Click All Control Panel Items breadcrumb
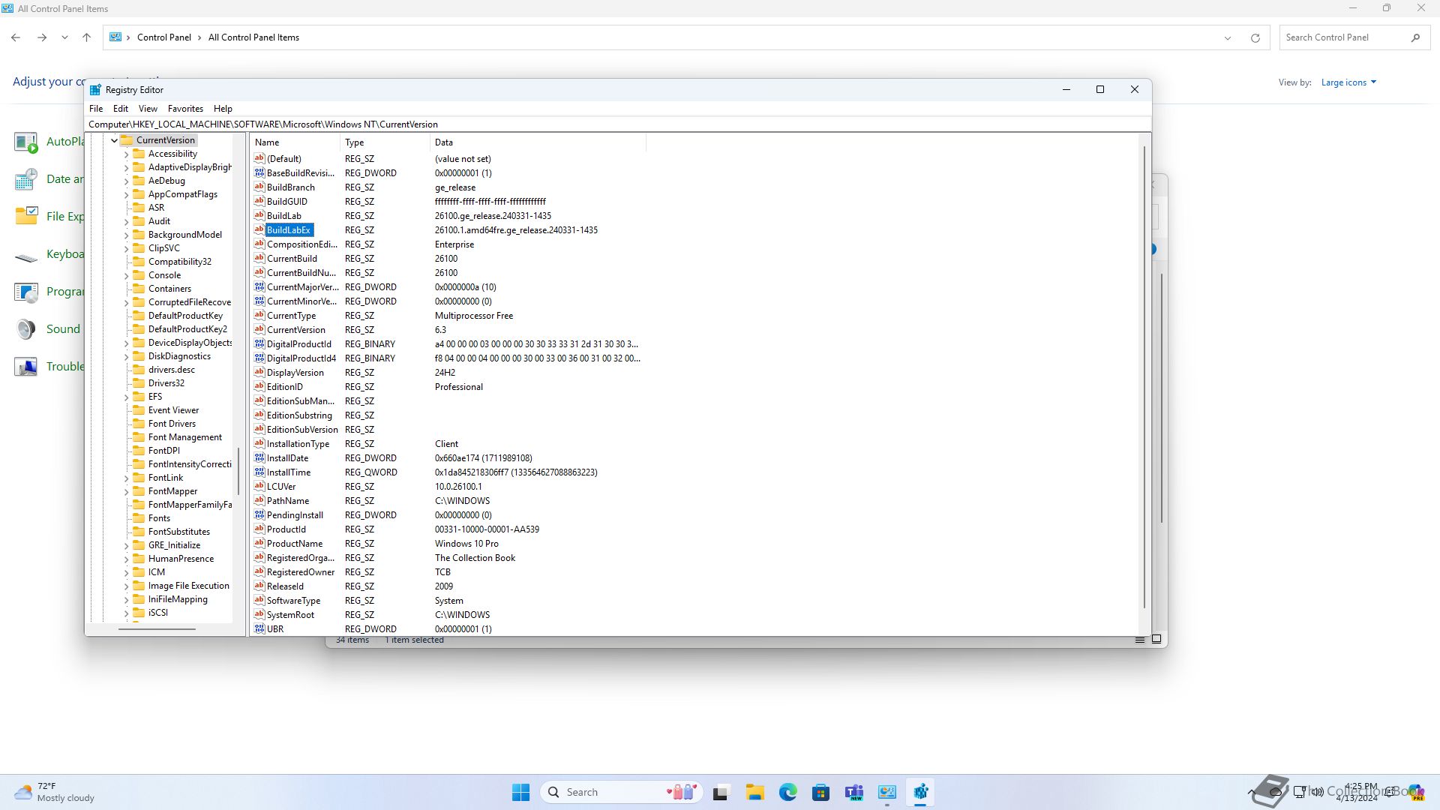The height and width of the screenshot is (810, 1440). point(253,37)
